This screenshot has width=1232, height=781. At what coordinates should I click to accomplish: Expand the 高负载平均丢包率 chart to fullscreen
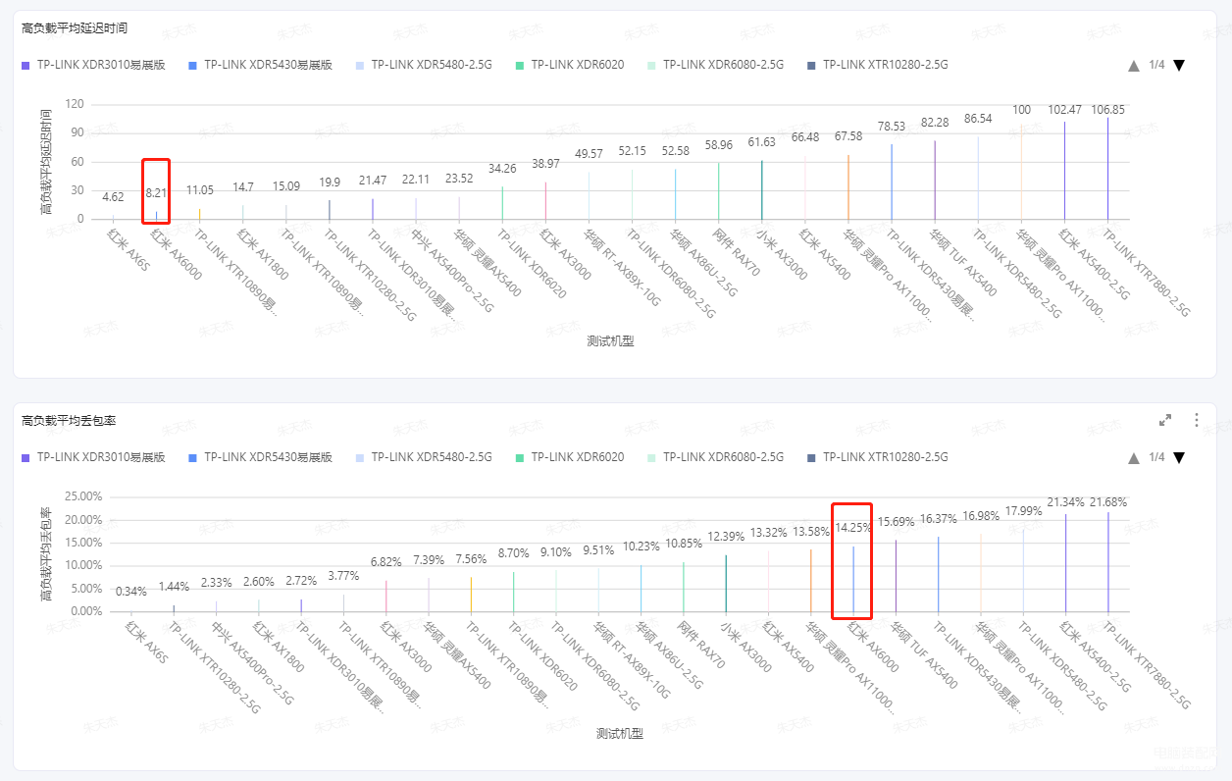pyautogui.click(x=1165, y=420)
